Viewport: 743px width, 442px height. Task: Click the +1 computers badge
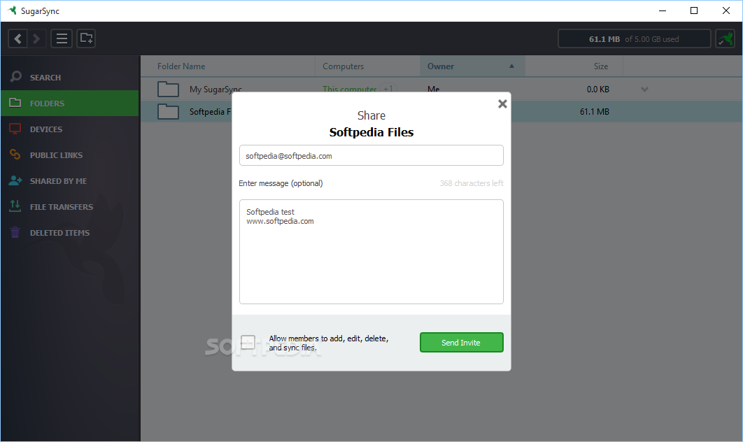click(388, 89)
